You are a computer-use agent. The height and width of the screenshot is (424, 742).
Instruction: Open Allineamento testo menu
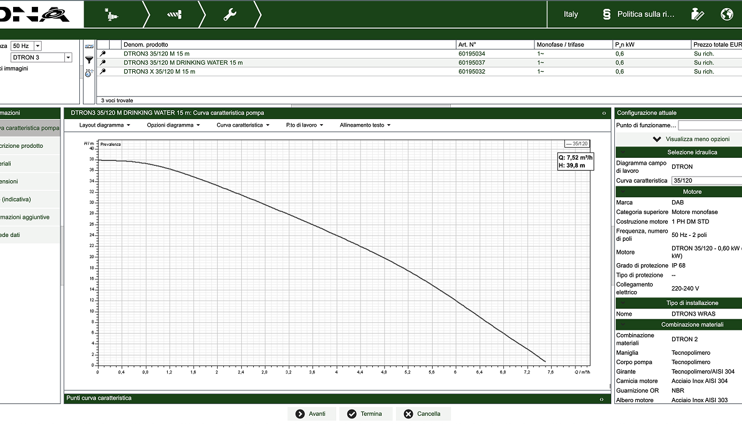[x=365, y=125]
